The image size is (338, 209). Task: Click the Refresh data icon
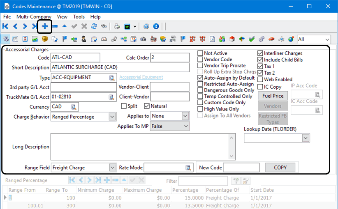point(94,27)
